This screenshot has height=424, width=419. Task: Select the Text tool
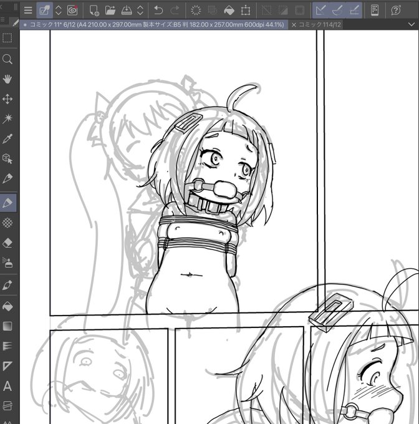click(7, 386)
